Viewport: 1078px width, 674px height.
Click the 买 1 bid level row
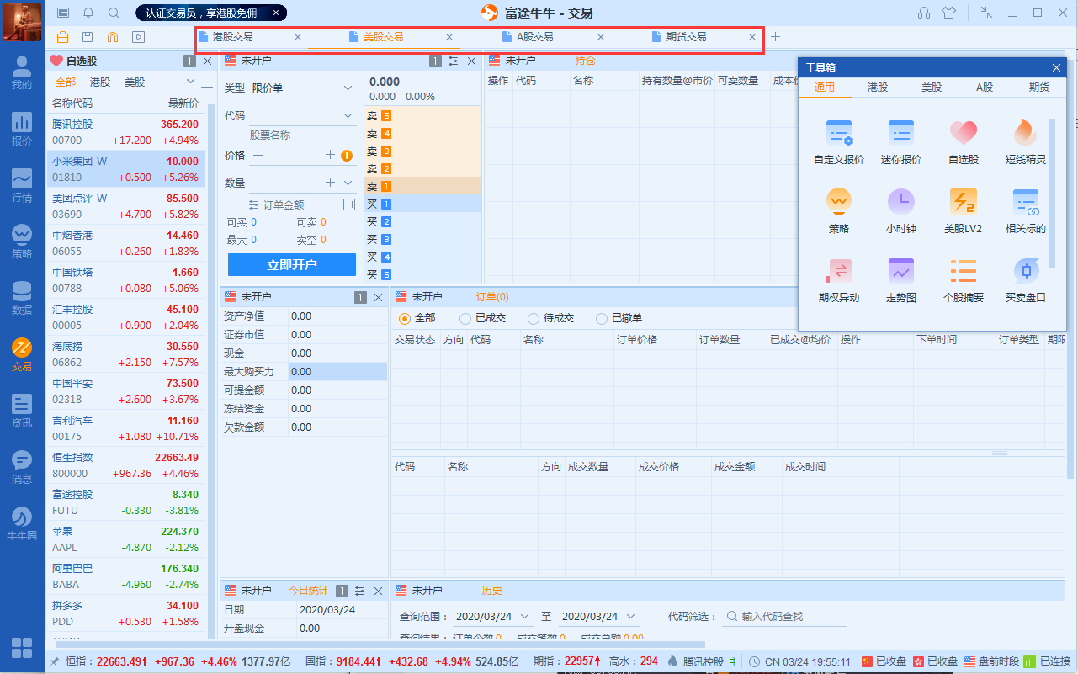point(422,204)
